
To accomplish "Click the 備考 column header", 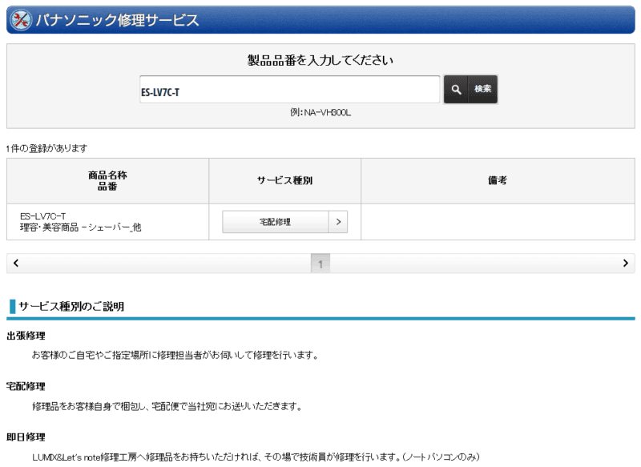I will (x=497, y=181).
